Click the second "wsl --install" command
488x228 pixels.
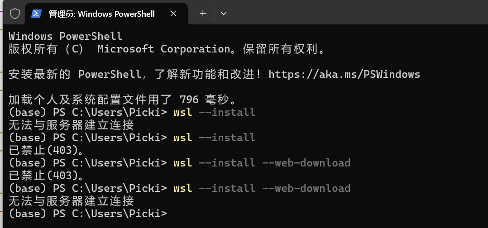[214, 138]
